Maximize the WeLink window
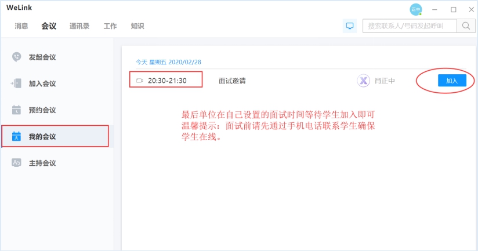The image size is (478, 251). click(x=453, y=10)
